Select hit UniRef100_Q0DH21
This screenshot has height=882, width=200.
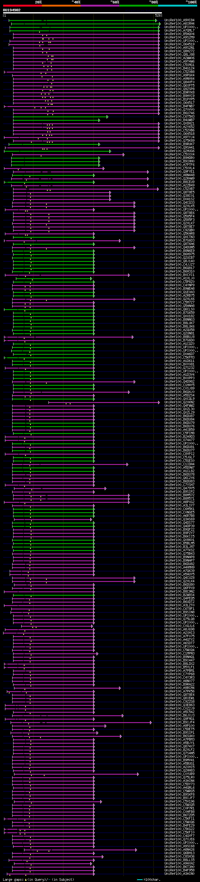pos(179,123)
